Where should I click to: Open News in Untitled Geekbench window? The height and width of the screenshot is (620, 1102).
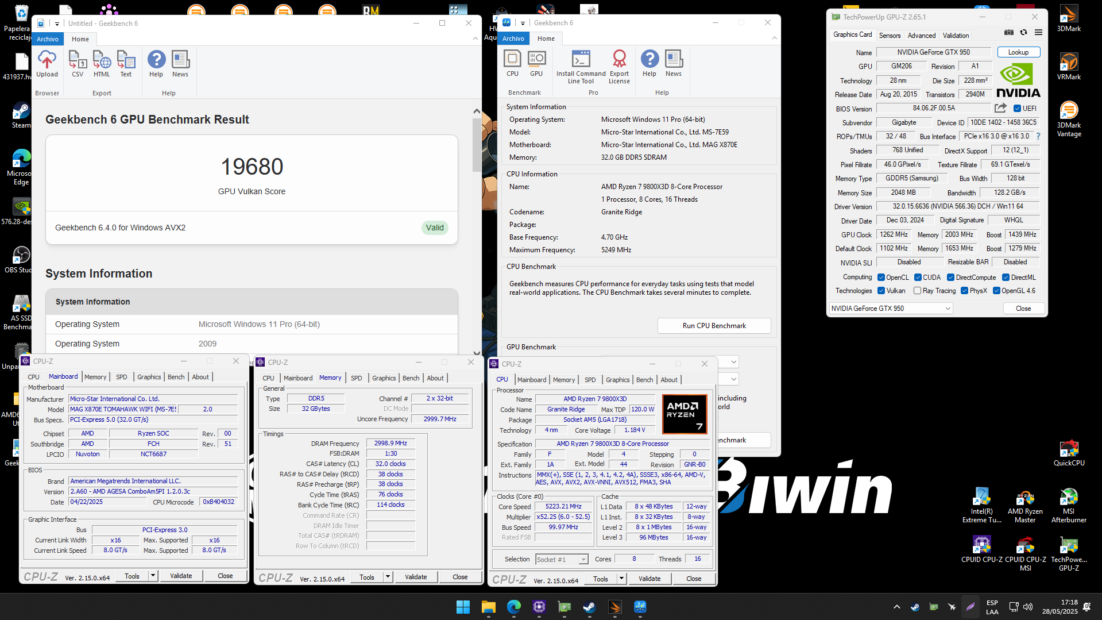[x=180, y=64]
